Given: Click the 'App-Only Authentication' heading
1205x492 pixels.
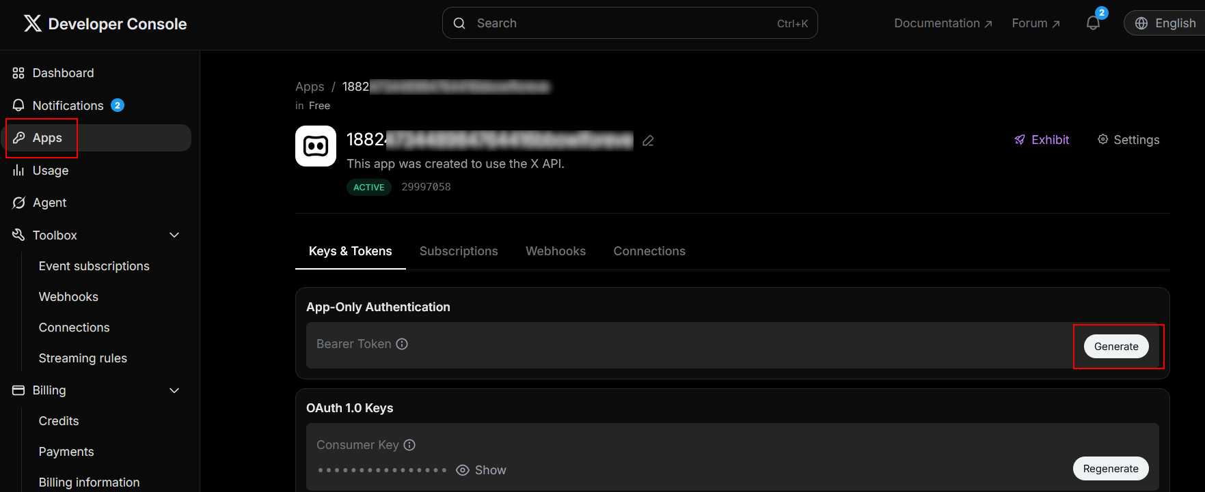Looking at the screenshot, I should coord(378,307).
